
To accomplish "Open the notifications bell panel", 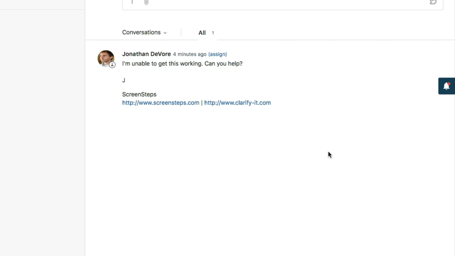I will point(446,86).
